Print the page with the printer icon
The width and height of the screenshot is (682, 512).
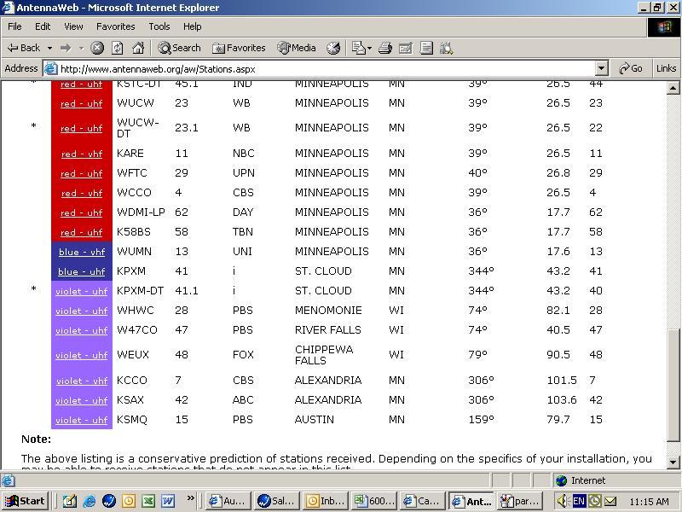pos(385,48)
